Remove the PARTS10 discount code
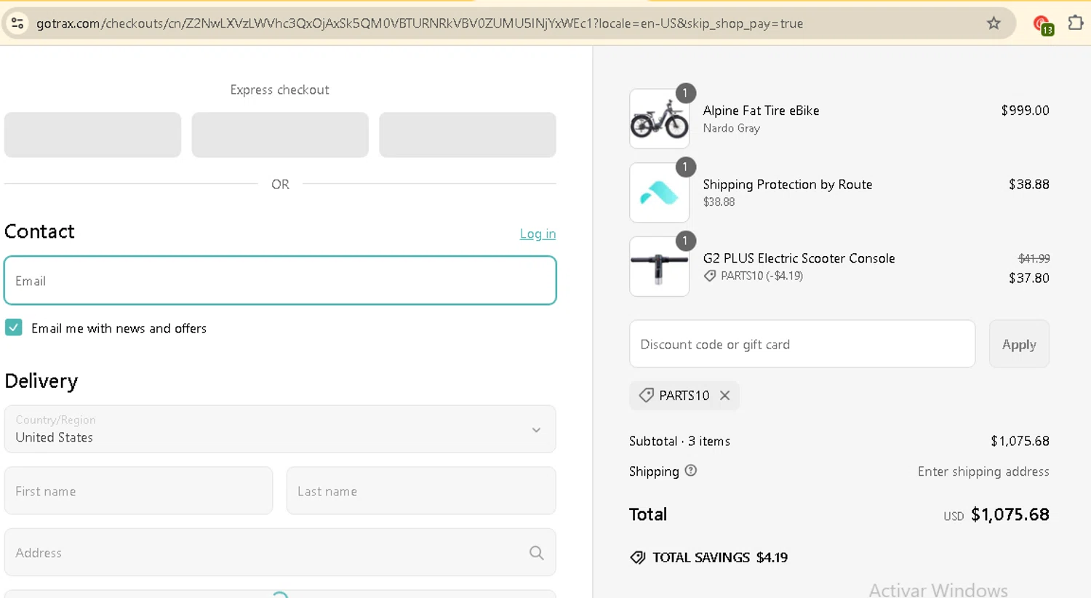Screen dimensions: 1091x598 tap(724, 396)
